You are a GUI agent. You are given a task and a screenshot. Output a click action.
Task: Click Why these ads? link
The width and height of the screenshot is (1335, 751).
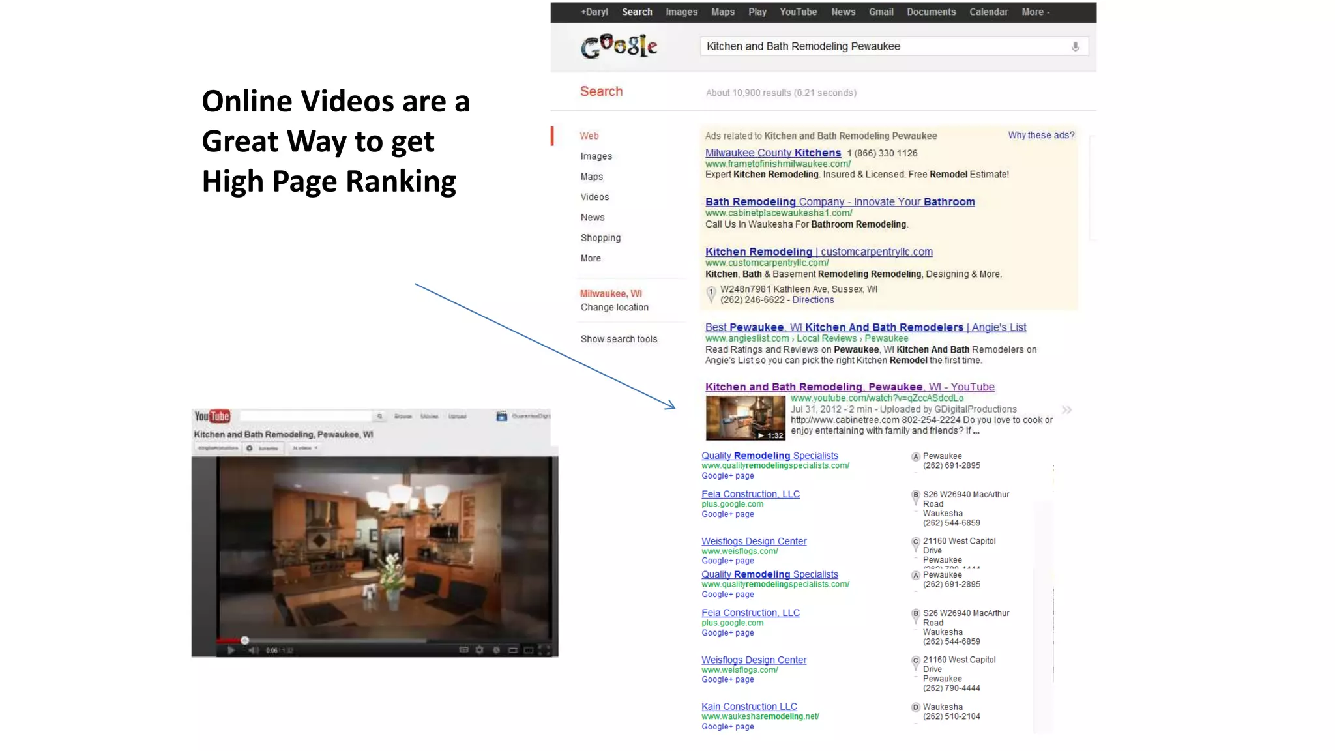pyautogui.click(x=1041, y=135)
